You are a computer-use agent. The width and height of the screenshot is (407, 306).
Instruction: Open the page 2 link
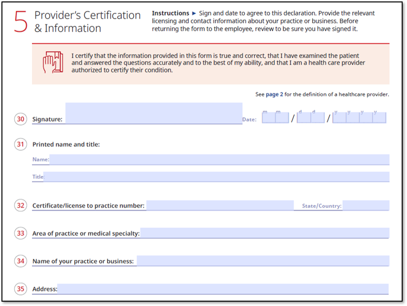(274, 94)
